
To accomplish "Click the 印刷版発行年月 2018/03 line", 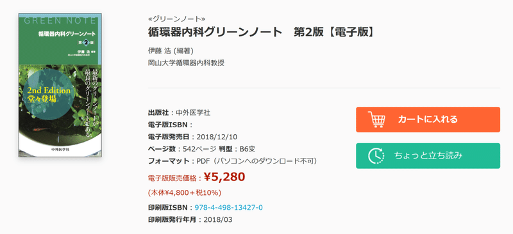I will click(190, 220).
